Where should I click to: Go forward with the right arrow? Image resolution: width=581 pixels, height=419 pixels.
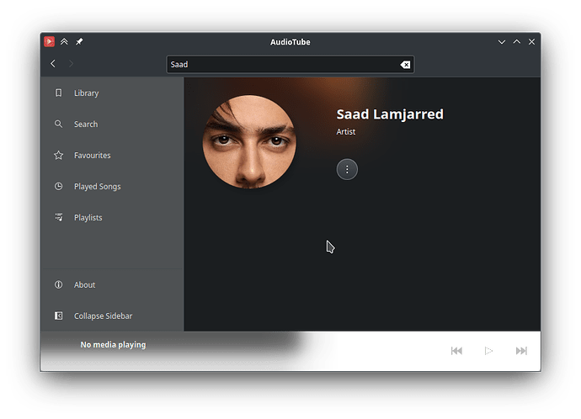(71, 64)
